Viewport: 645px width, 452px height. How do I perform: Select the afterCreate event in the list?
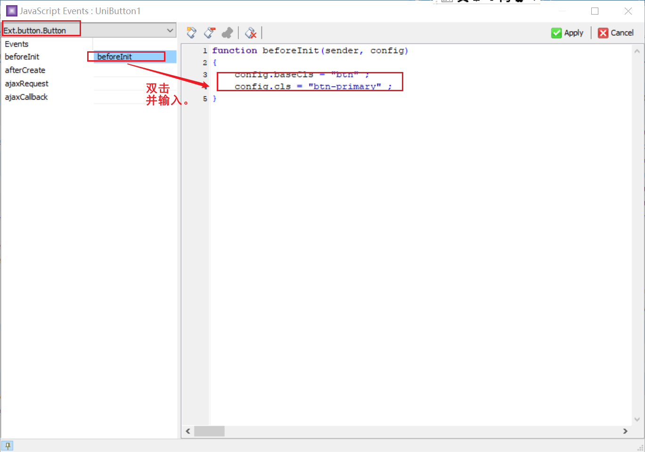(x=24, y=70)
